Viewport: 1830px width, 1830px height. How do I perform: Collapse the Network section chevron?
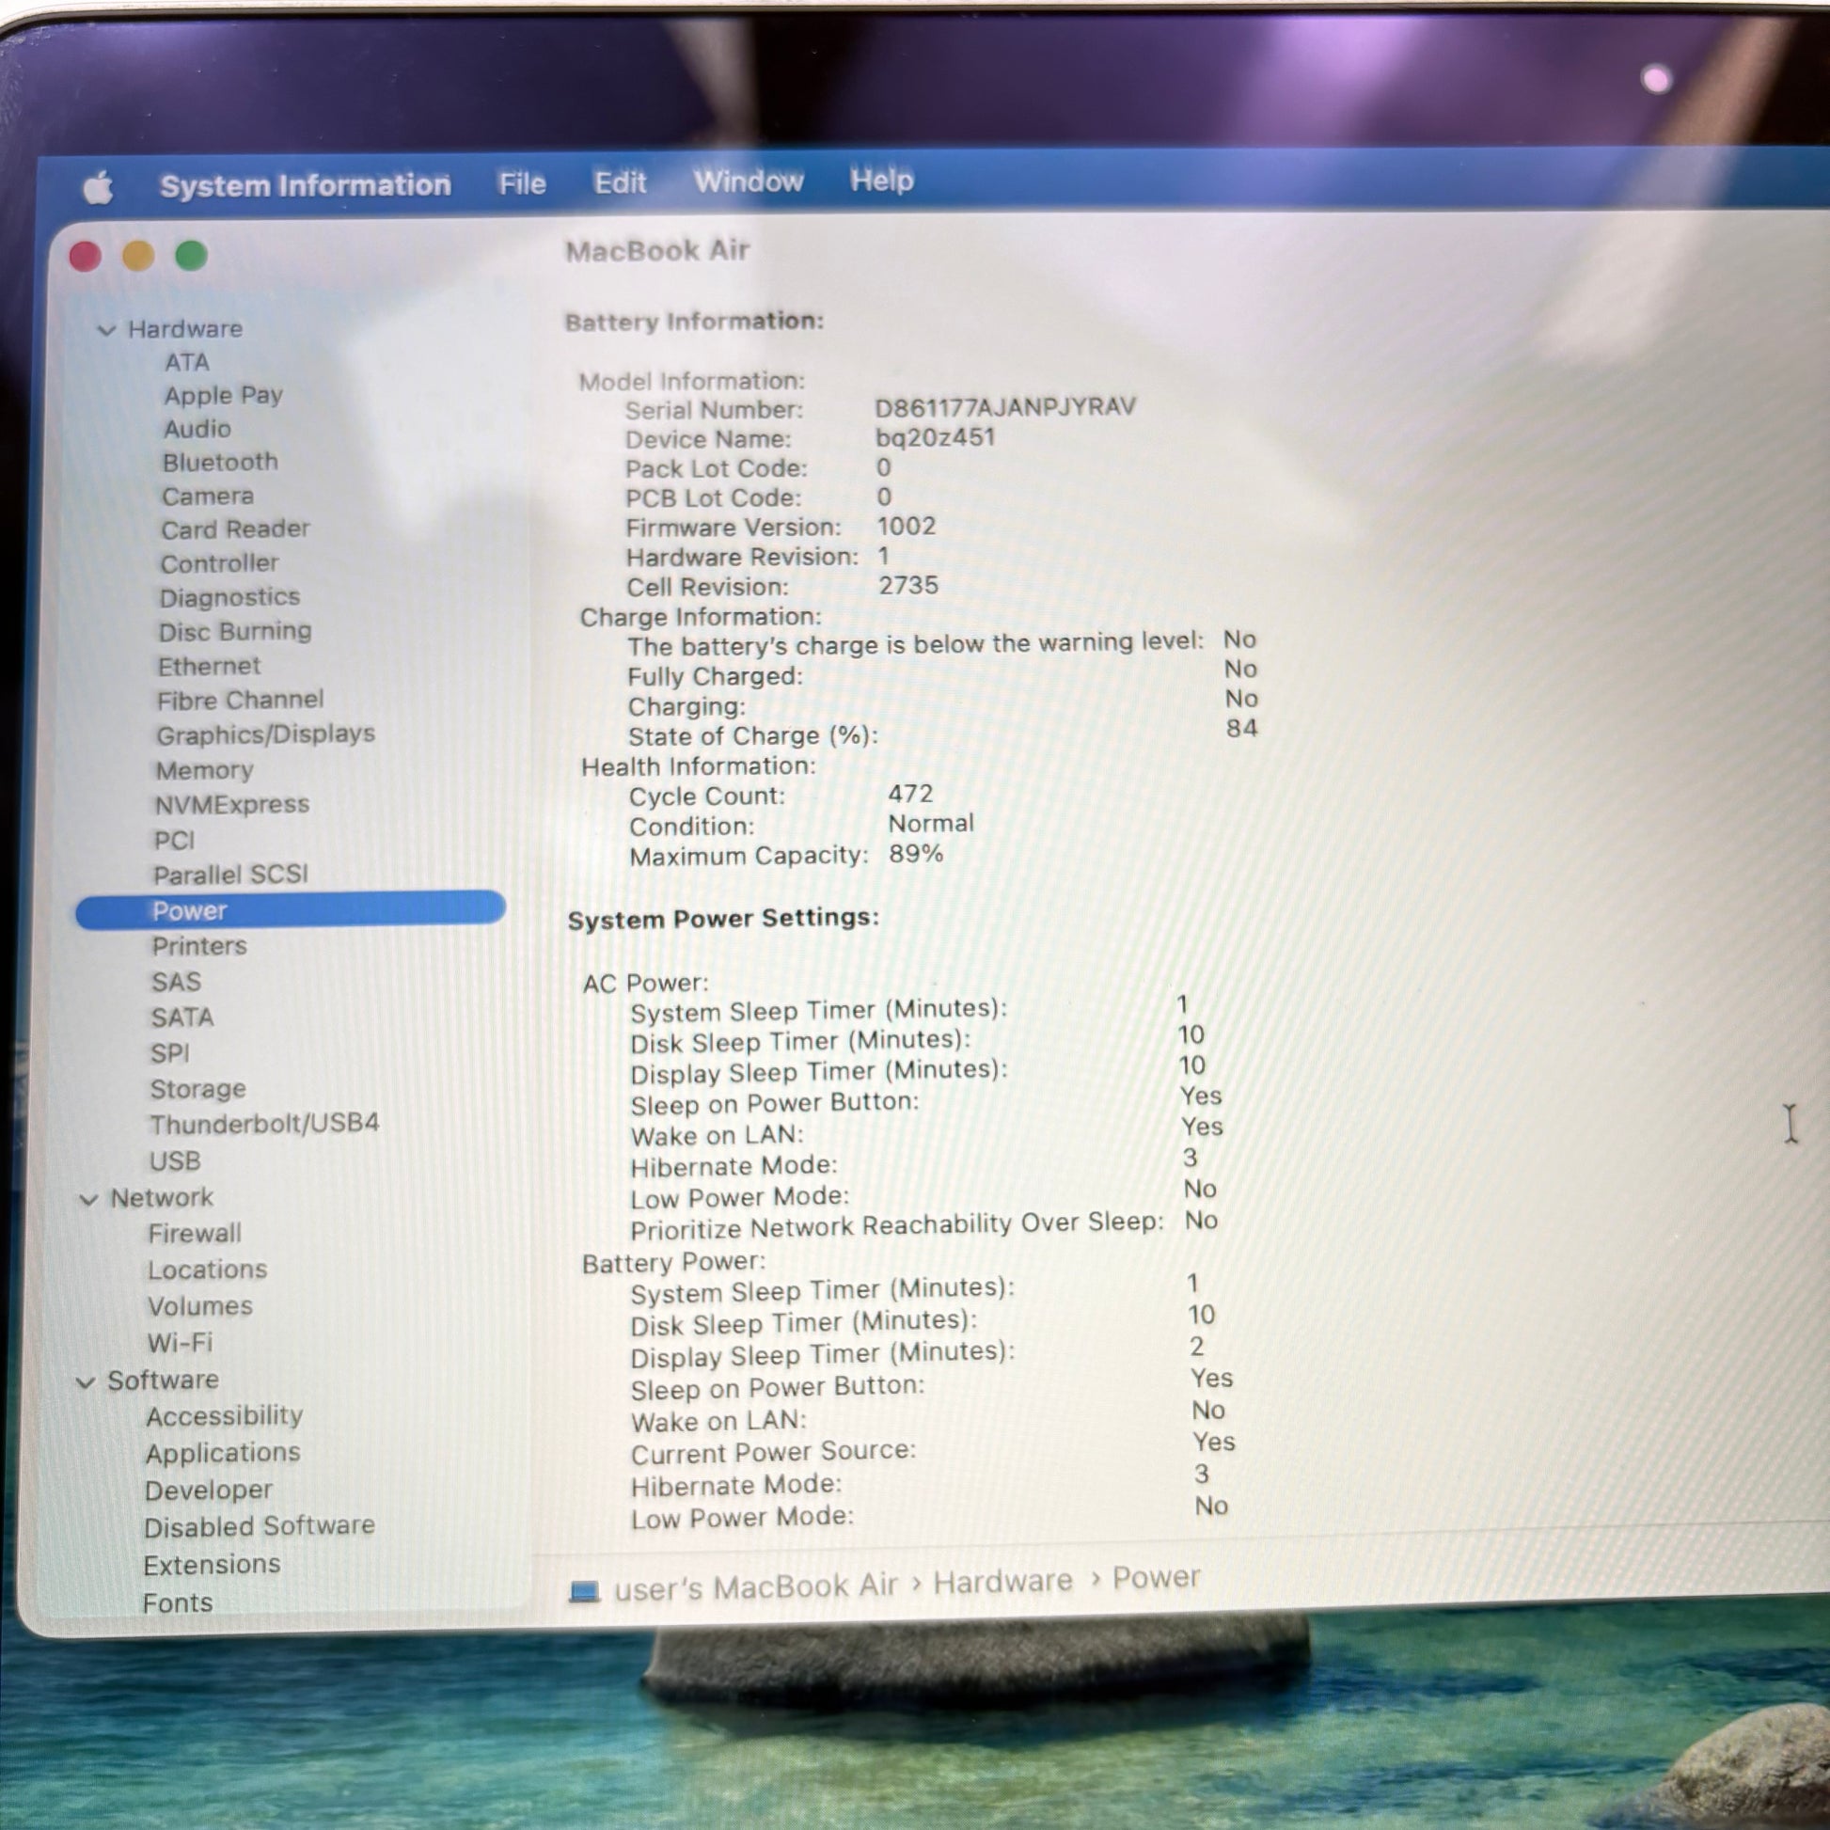click(89, 1200)
